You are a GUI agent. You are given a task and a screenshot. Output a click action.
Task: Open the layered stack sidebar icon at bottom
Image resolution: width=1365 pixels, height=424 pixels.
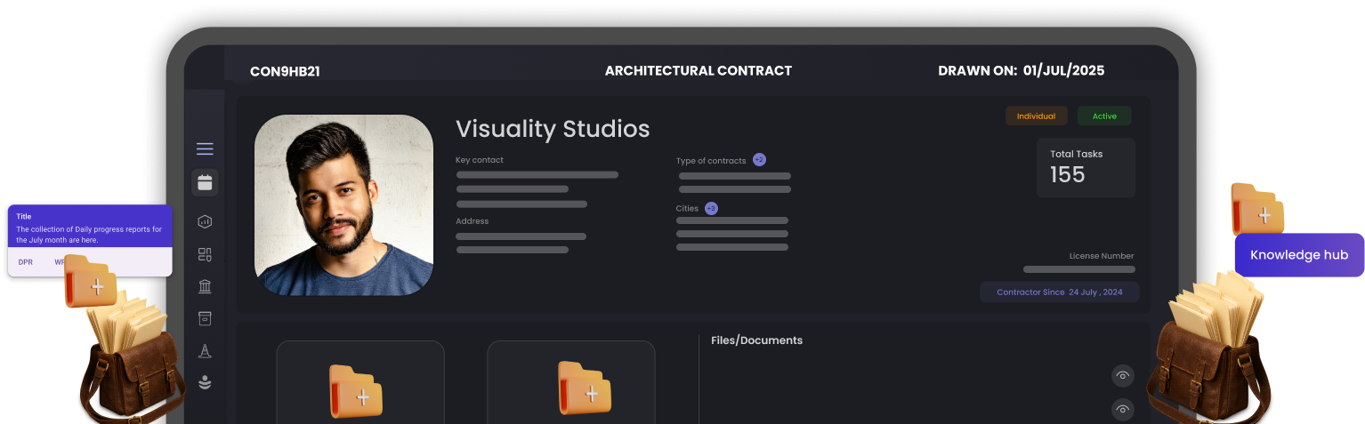(205, 383)
